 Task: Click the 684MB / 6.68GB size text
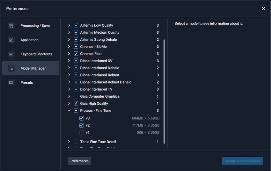pyautogui.click(x=145, y=118)
